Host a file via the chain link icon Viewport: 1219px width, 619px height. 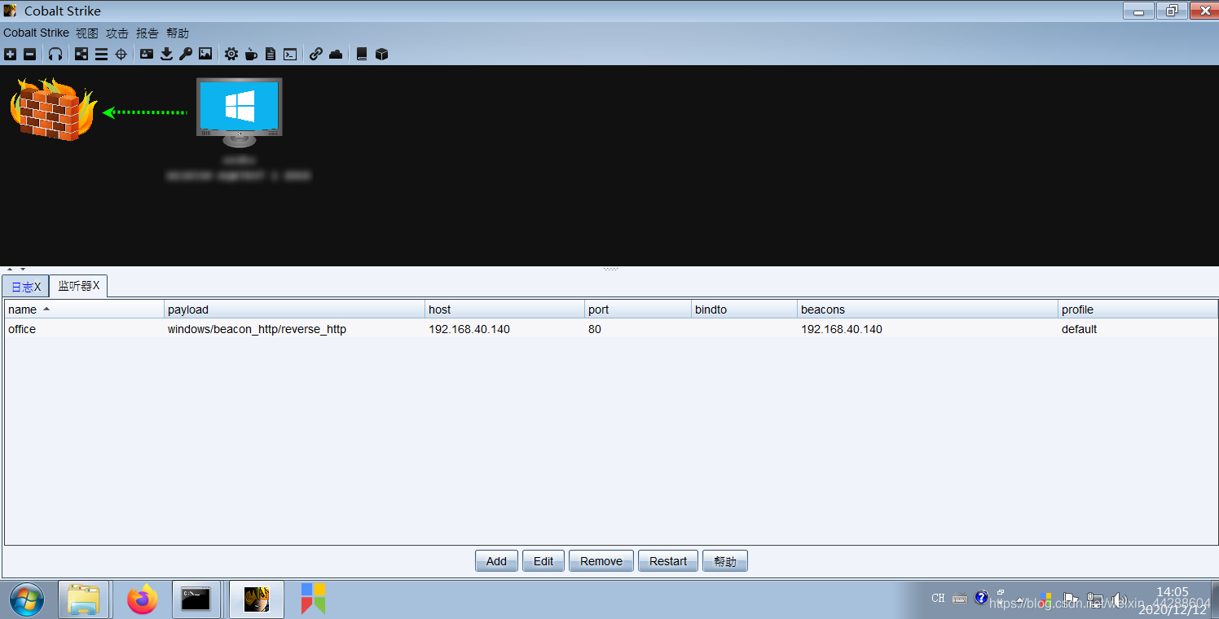point(316,54)
